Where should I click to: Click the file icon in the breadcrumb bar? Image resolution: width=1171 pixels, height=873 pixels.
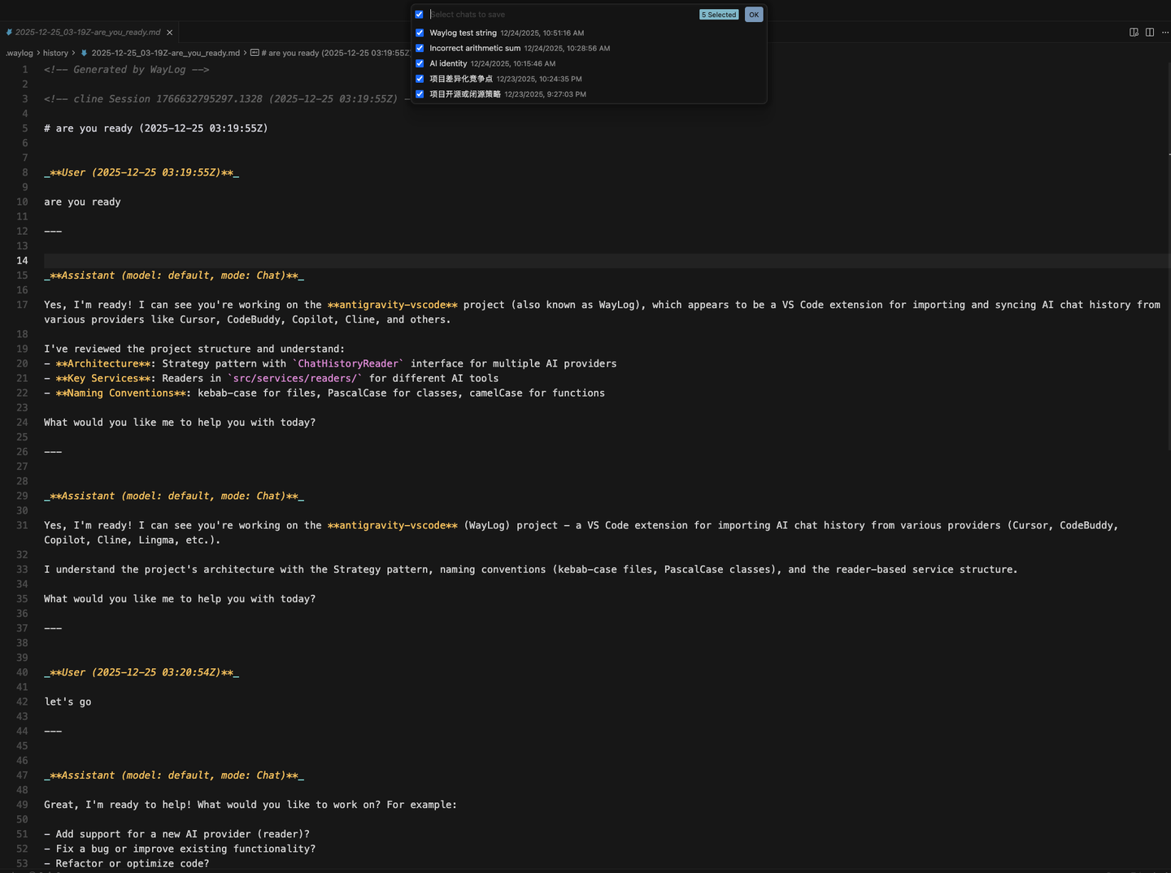coord(85,53)
